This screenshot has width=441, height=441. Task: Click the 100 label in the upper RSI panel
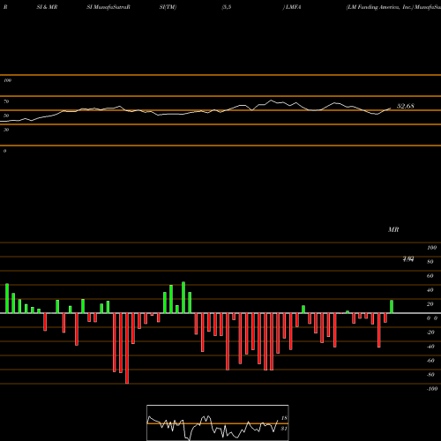pos(7,80)
